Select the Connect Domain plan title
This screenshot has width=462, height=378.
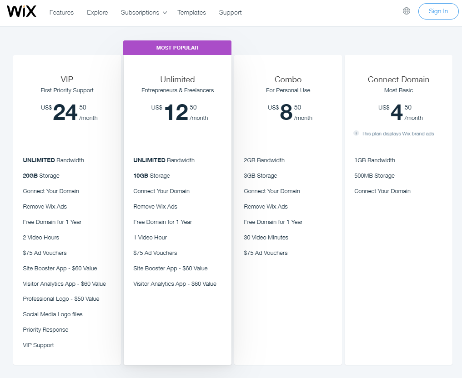(398, 80)
